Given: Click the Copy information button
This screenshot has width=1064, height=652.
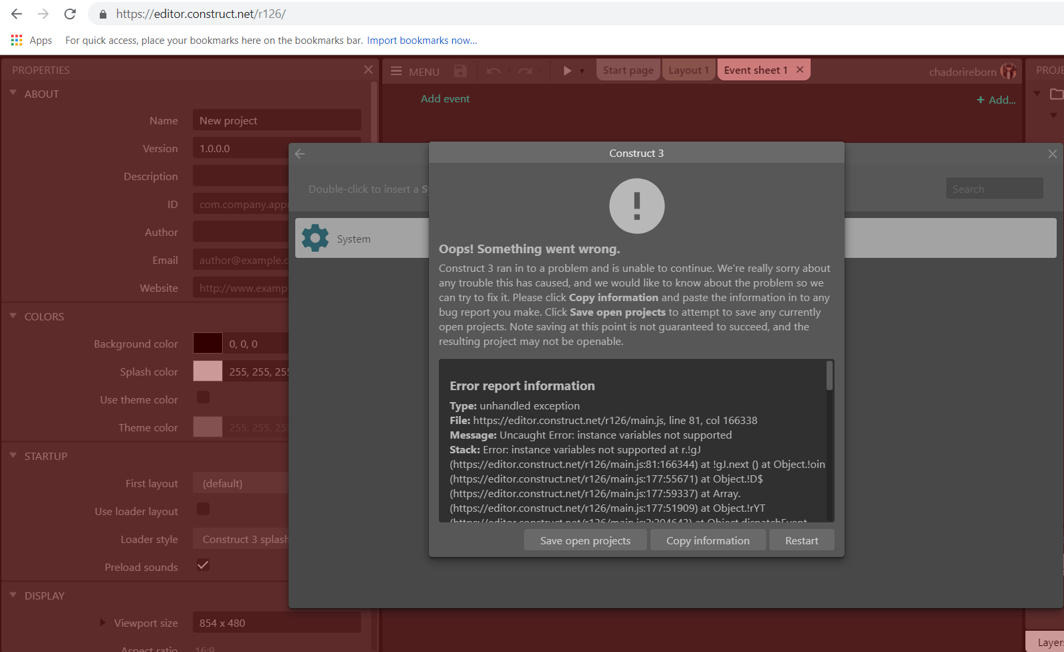Looking at the screenshot, I should pos(708,540).
